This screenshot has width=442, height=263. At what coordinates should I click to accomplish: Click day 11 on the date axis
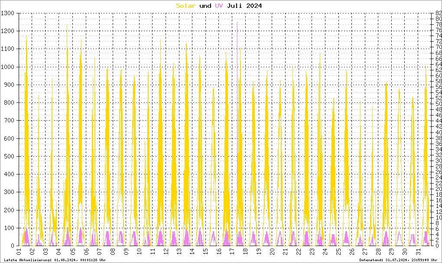[x=152, y=252]
